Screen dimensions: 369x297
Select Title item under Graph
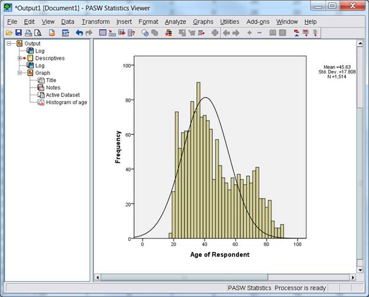coord(51,80)
